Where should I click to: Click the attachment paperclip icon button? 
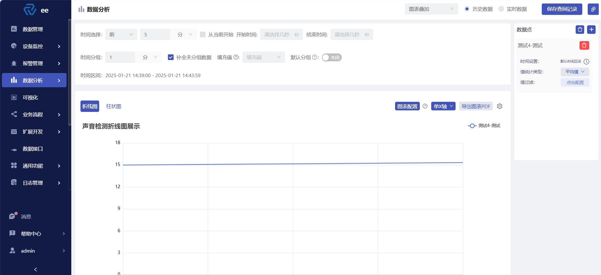[x=593, y=9]
